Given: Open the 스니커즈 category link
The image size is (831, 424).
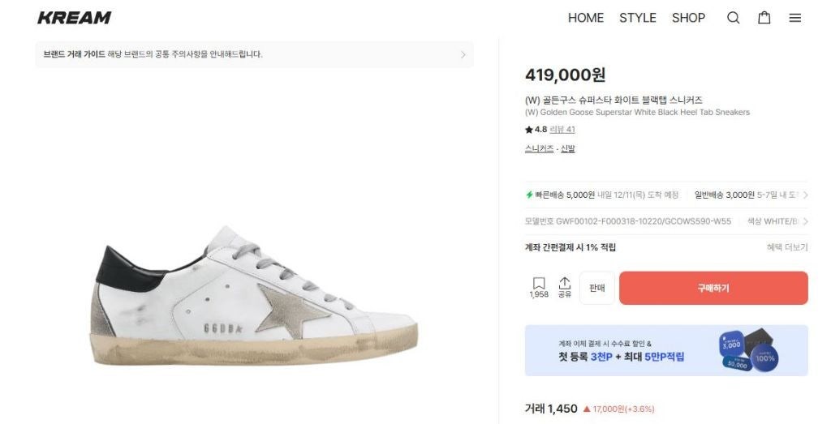Looking at the screenshot, I should (539, 148).
